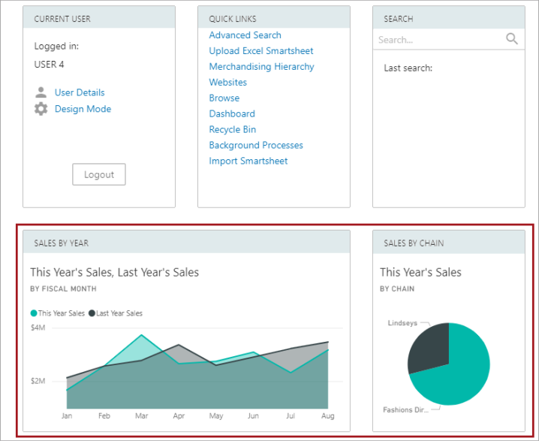Open the Import Smartsheet link
The width and height of the screenshot is (539, 441).
[248, 161]
